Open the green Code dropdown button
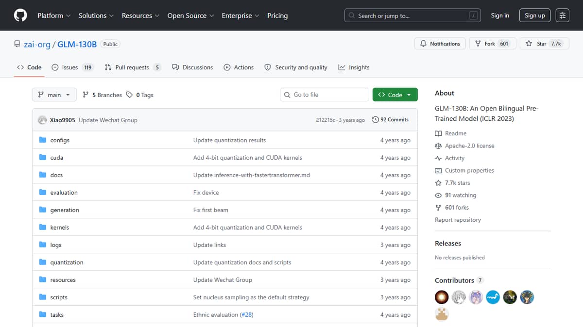Viewport: 583px width, 327px height. pyautogui.click(x=395, y=95)
